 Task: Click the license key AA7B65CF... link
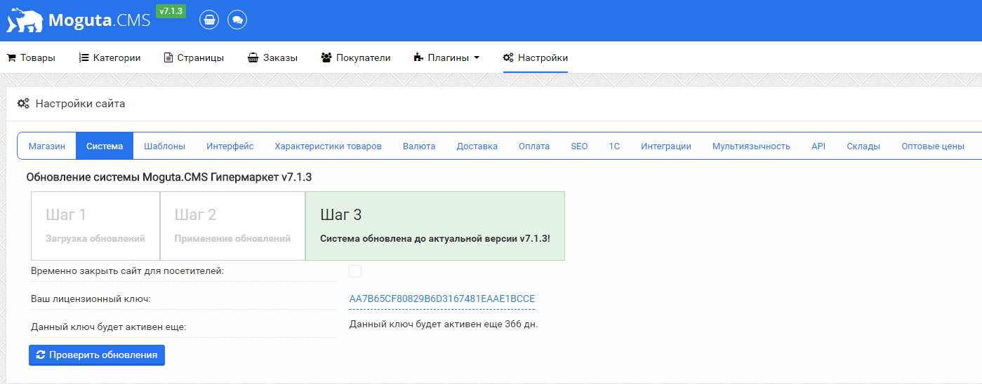tap(442, 299)
